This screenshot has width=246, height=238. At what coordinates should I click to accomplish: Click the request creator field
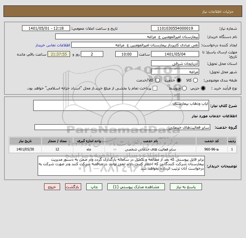[135, 45]
